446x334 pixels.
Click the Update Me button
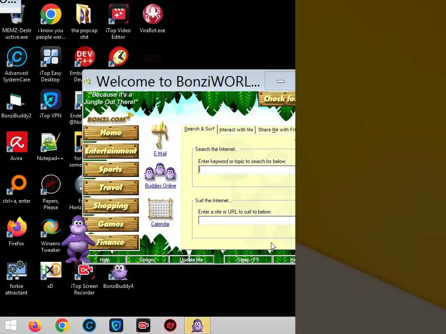[x=191, y=260]
